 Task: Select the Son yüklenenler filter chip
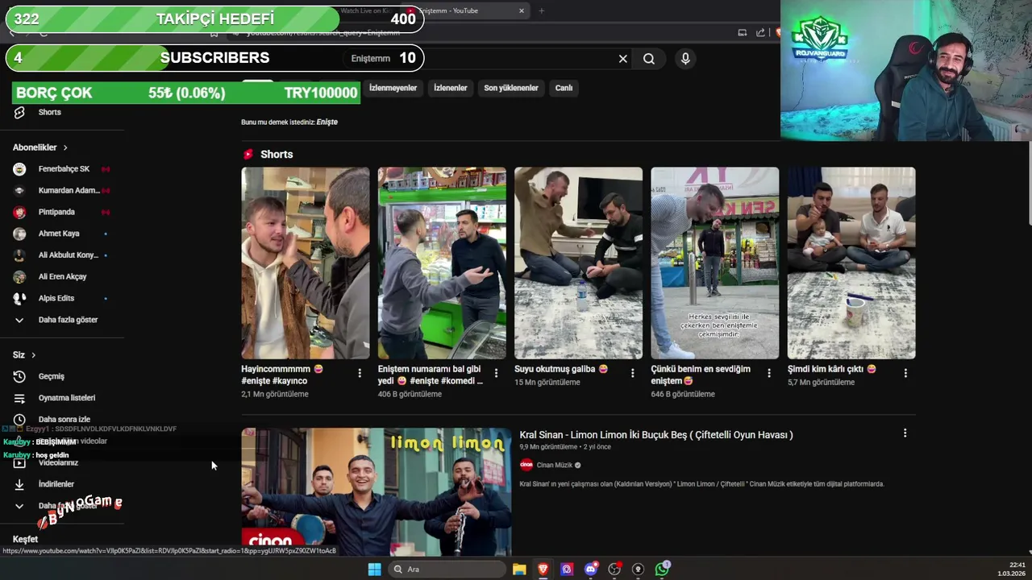click(511, 88)
